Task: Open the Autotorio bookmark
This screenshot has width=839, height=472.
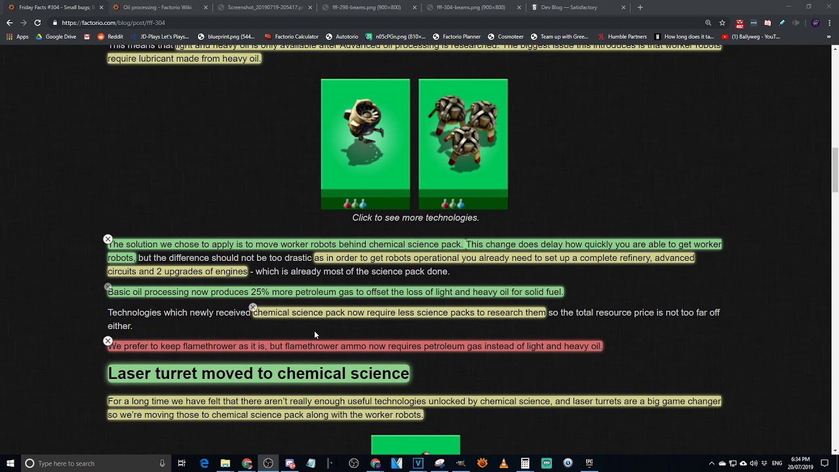Action: pos(342,37)
